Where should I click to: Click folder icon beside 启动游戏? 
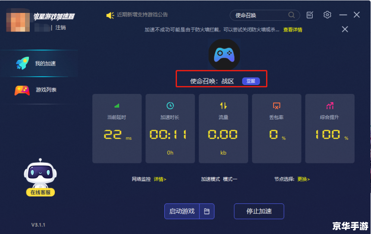[x=207, y=211]
